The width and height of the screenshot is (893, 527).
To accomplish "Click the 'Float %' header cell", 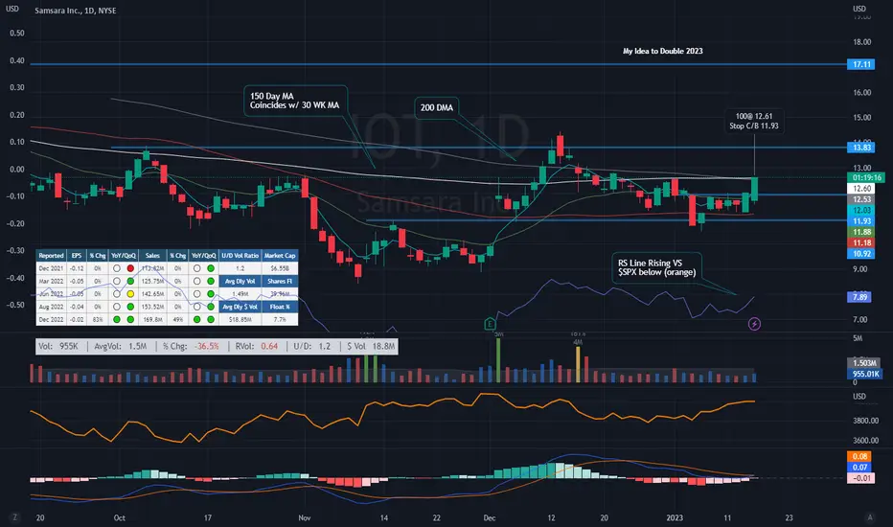I will 280,307.
